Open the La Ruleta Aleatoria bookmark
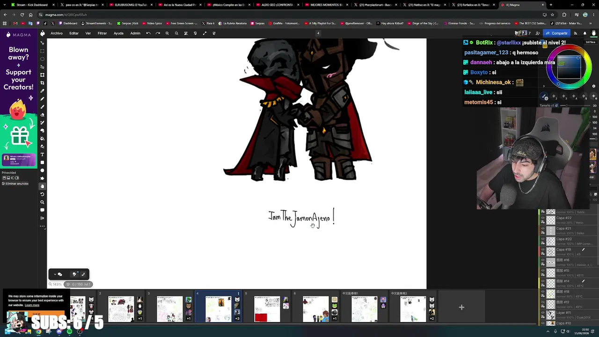This screenshot has width=599, height=337. (234, 23)
